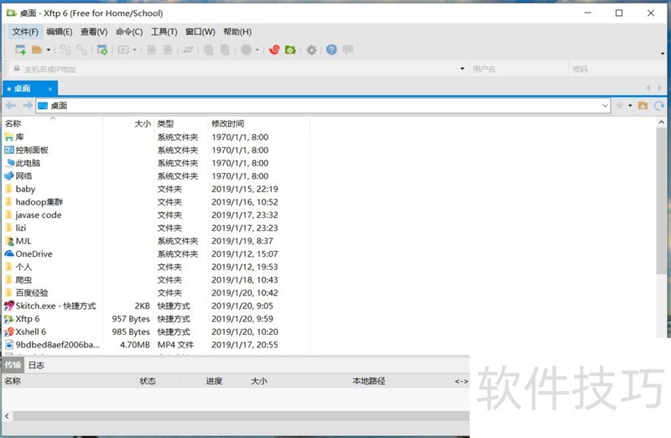Screen dimensions: 671x438
Task: Click the New Session toolbar icon
Action: tap(20, 50)
